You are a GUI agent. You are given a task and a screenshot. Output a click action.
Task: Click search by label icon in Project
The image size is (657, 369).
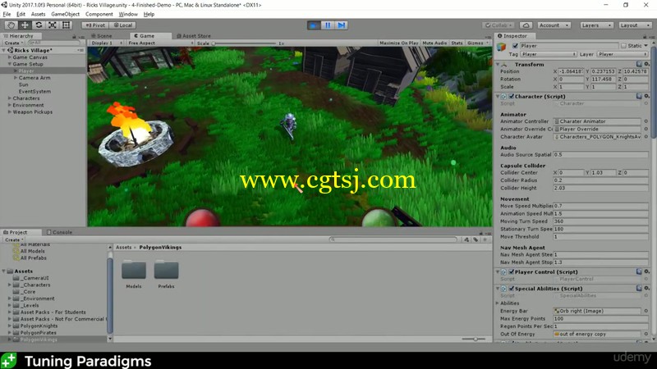[476, 239]
